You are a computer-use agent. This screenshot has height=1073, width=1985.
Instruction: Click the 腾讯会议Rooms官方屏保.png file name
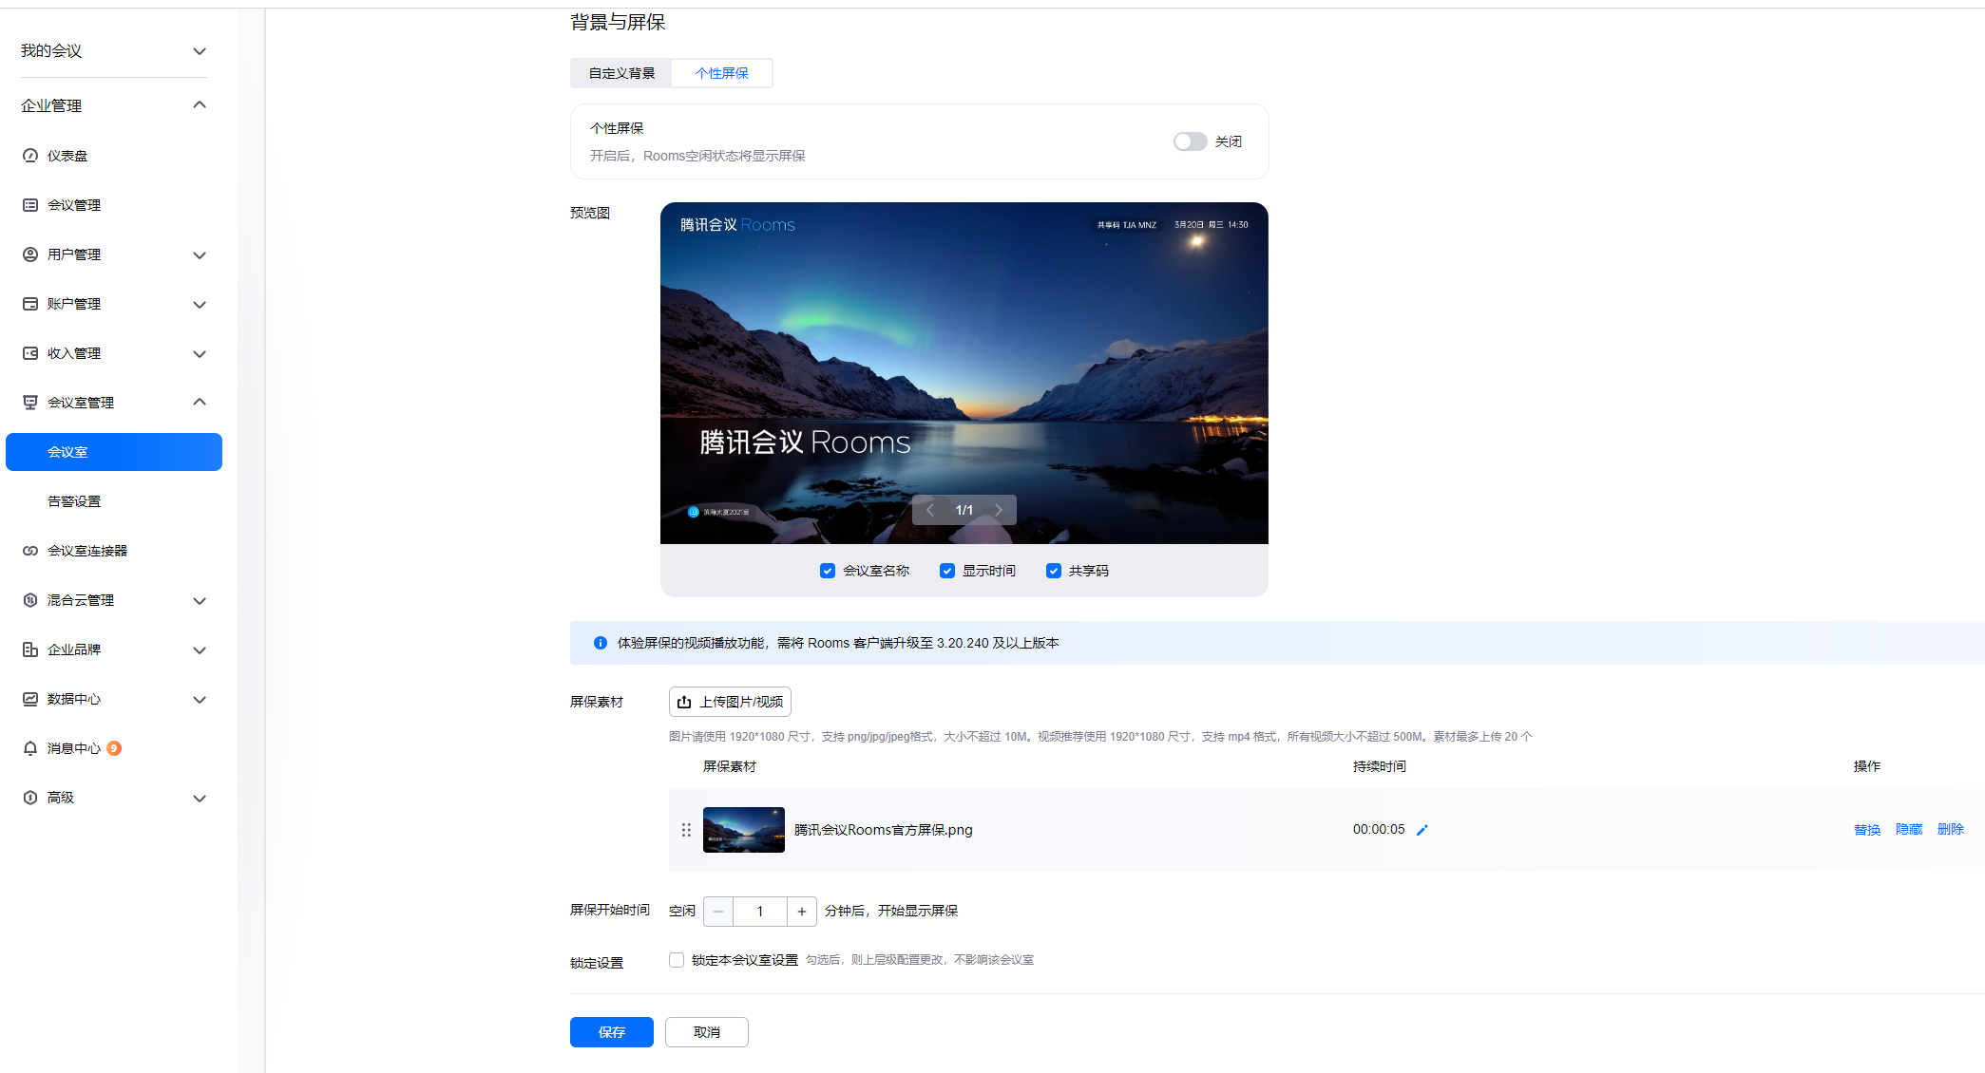884,830
